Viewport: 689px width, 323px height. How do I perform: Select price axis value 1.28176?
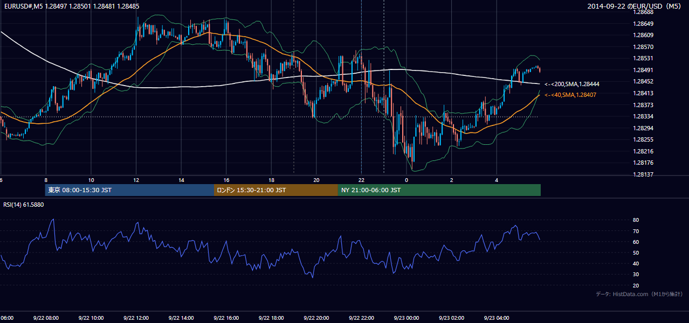tap(643, 163)
